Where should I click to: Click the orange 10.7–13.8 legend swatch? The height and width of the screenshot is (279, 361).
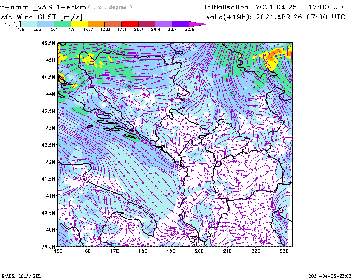(96, 24)
